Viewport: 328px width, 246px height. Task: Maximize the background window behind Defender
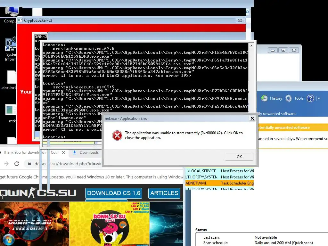tap(283, 50)
